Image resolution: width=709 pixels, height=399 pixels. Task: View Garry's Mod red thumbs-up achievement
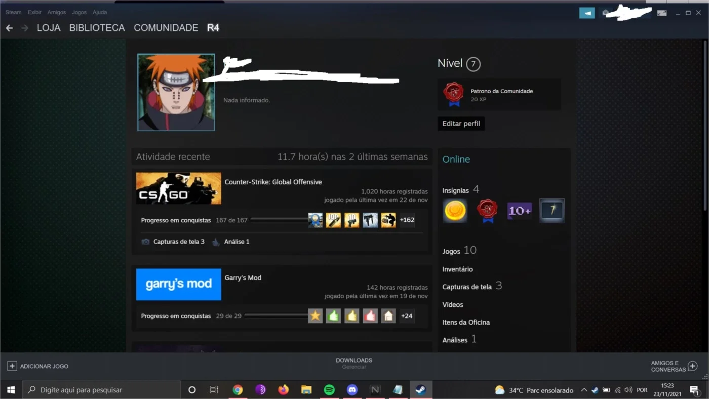[x=370, y=316]
